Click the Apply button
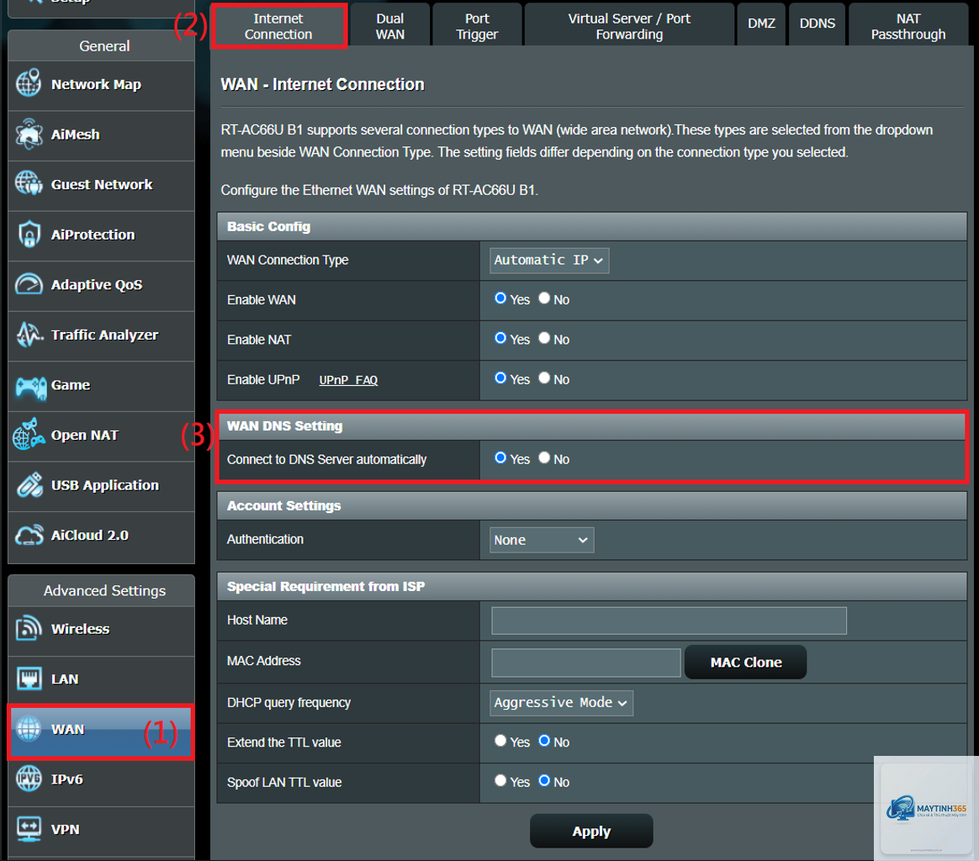This screenshot has width=979, height=861. 591,831
